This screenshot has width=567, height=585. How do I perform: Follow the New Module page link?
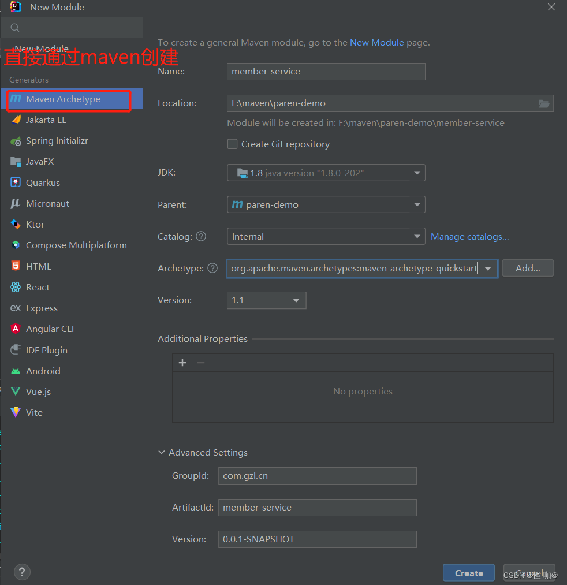377,43
